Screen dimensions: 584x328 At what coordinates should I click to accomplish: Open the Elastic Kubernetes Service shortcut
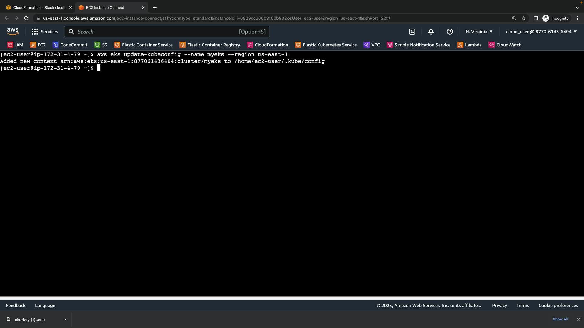326,45
